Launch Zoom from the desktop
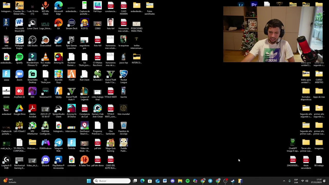Viewport: 329px width, 185px height. point(19,76)
